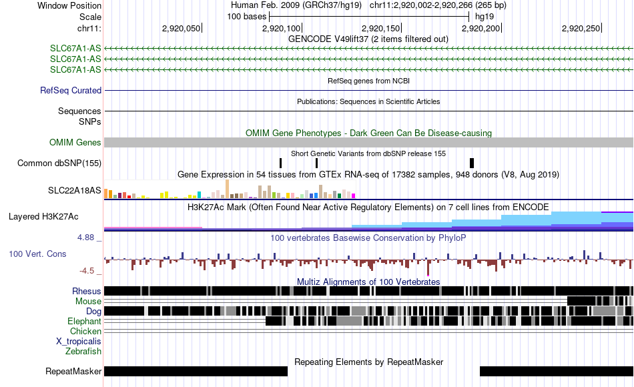Open OMIM Genes track label
The height and width of the screenshot is (387, 634).
tap(75, 142)
